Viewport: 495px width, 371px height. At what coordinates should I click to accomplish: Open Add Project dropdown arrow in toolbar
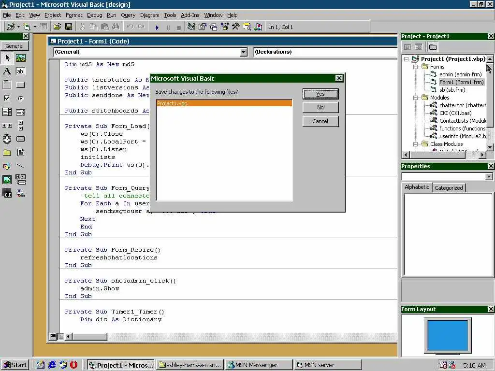(18, 27)
